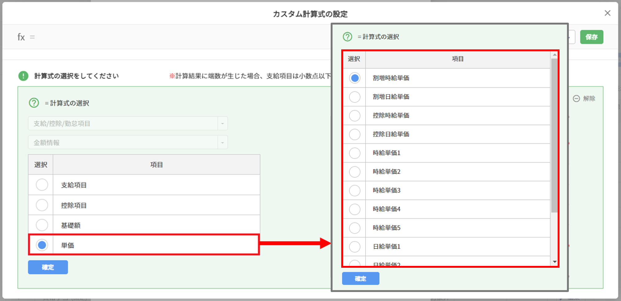Select the 控除日給単価 radio button
The image size is (621, 301).
pyautogui.click(x=355, y=134)
